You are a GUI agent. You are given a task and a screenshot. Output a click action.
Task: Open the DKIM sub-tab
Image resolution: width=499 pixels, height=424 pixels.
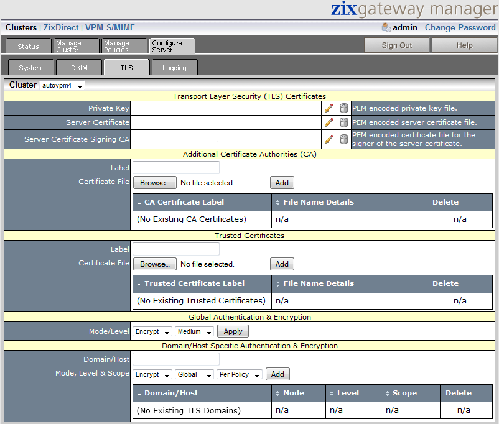click(x=79, y=67)
